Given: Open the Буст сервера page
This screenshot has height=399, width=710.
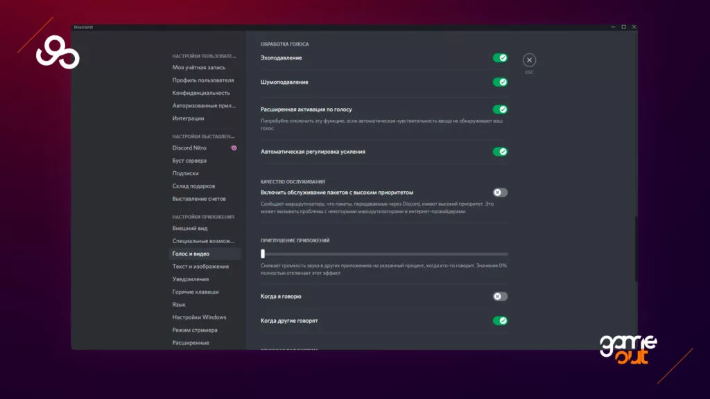Looking at the screenshot, I should tap(189, 161).
